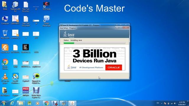Screen dimensions: 189x106
Task: Launch NetBeans IDE 8.2 shortcut
Action: coord(15,6)
